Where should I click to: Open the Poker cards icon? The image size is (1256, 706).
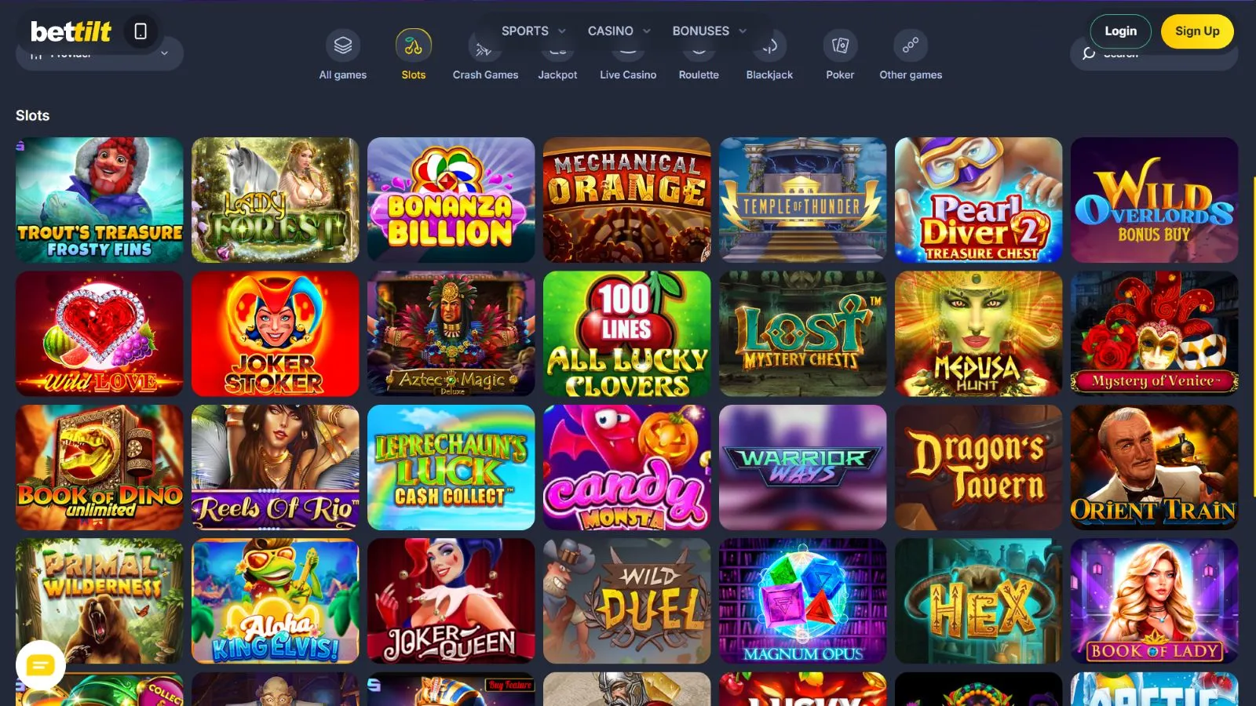click(840, 45)
